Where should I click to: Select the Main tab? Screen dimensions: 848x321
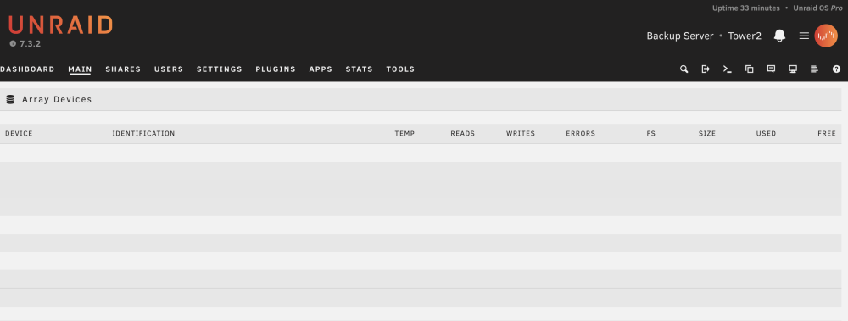click(80, 69)
